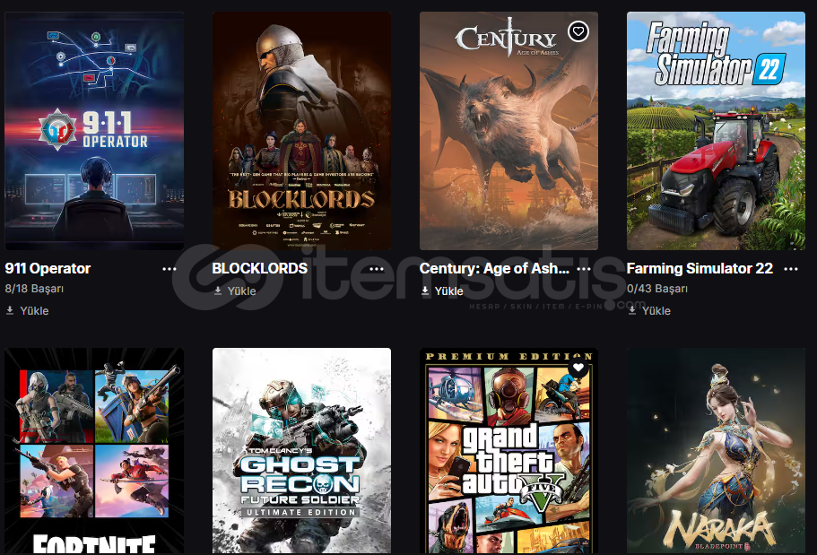Screen dimensions: 817x555
Task: Open the 911 Operator game title link
Action: pyautogui.click(x=48, y=268)
